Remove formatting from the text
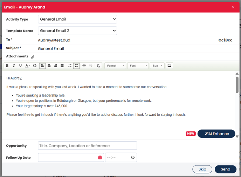 (98, 66)
